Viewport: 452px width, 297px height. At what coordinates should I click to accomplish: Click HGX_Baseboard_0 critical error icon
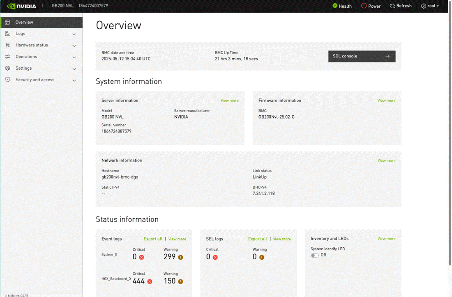tap(150, 281)
